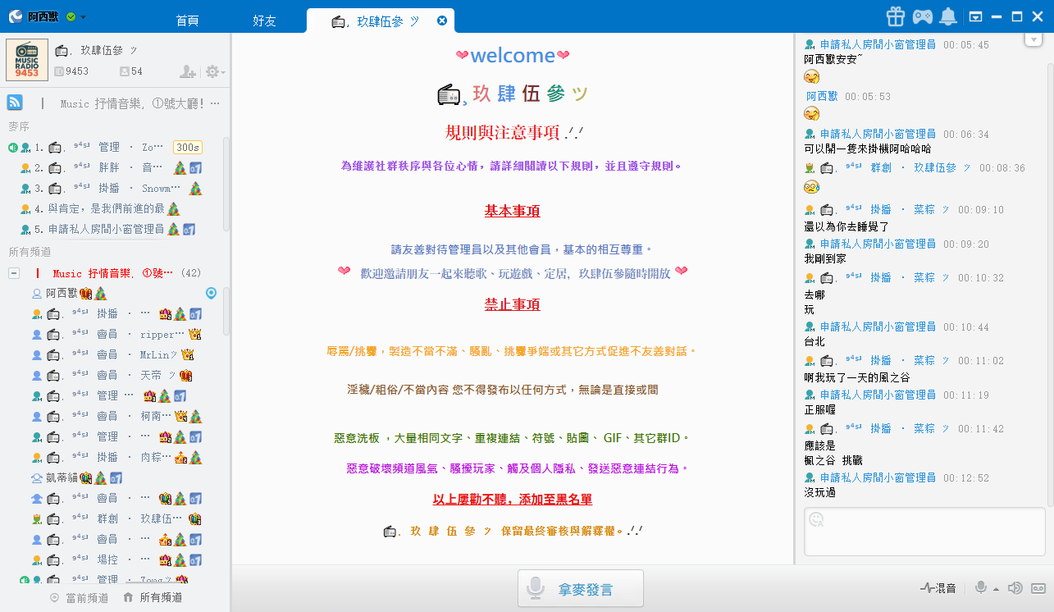
Task: Switch to the 首頁 tab
Action: coord(187,21)
